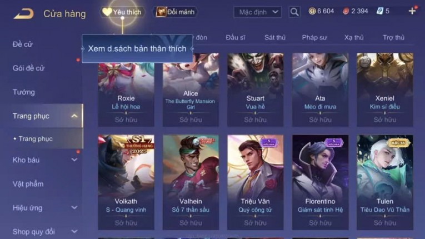
Task: Click the voucher ticket icon
Action: (380, 11)
